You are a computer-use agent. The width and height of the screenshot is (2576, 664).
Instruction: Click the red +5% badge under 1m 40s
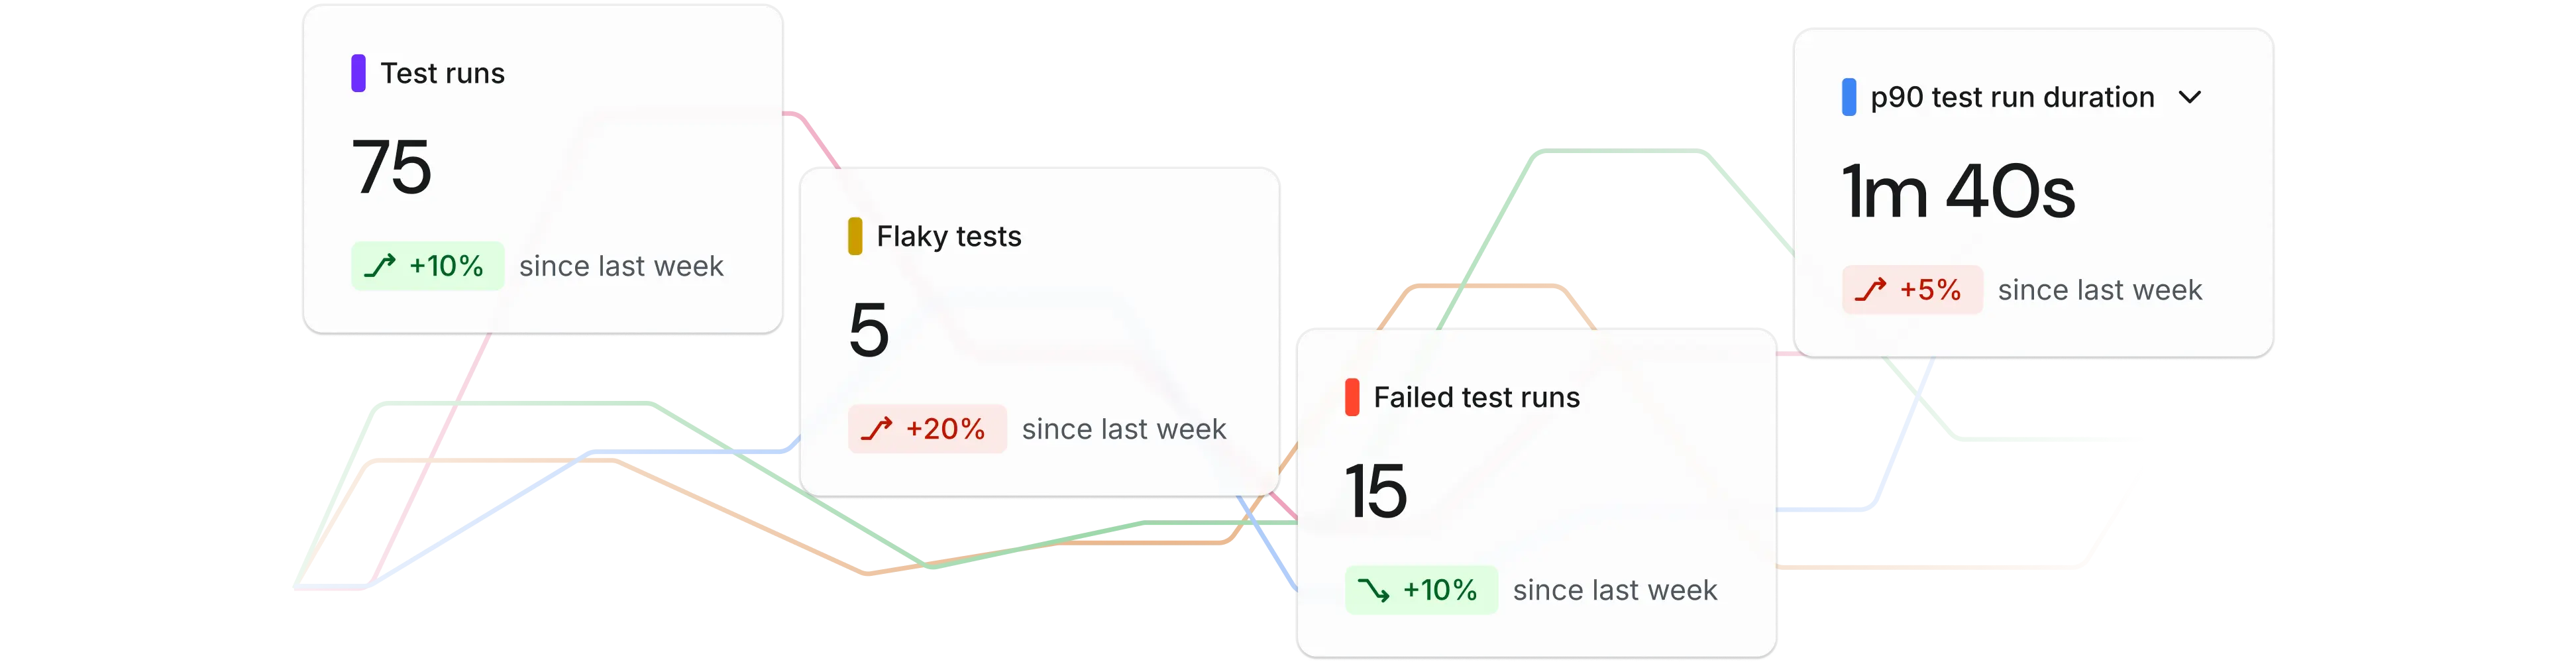1912,289
